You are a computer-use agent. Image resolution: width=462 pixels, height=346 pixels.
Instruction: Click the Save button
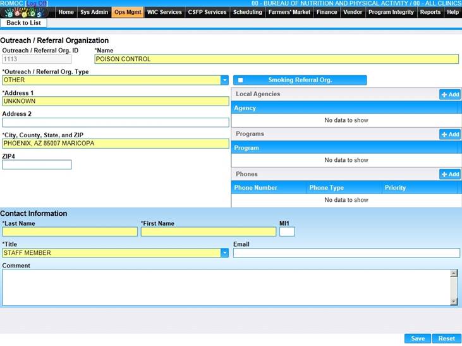click(x=418, y=338)
